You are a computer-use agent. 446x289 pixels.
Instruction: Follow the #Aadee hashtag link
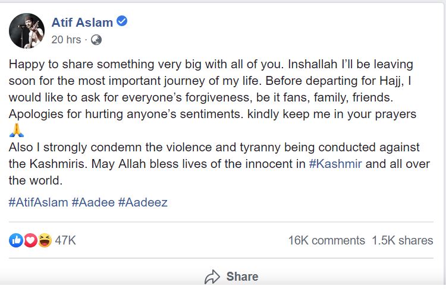[93, 202]
